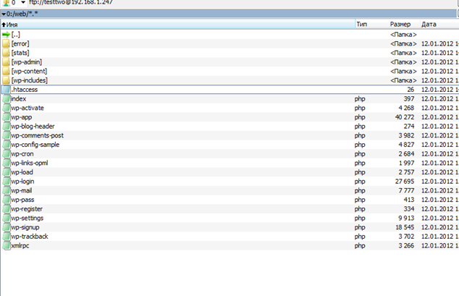Click the index php file icon

click(6, 99)
